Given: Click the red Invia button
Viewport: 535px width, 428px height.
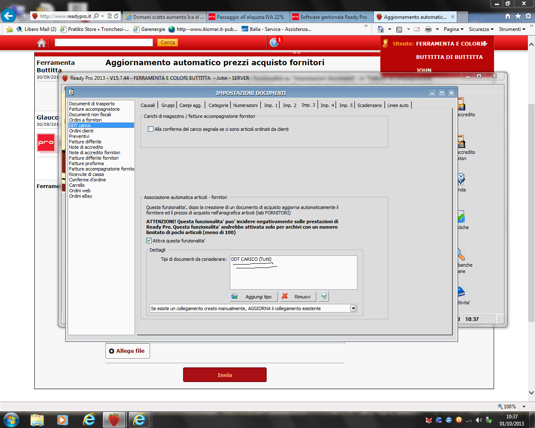Looking at the screenshot, I should pos(225,375).
